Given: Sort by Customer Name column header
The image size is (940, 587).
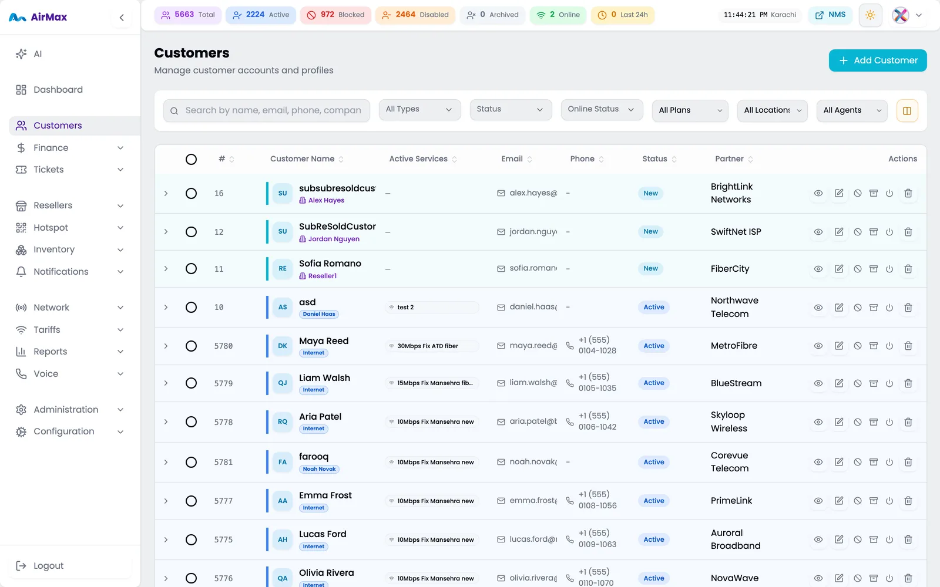Looking at the screenshot, I should (x=307, y=159).
